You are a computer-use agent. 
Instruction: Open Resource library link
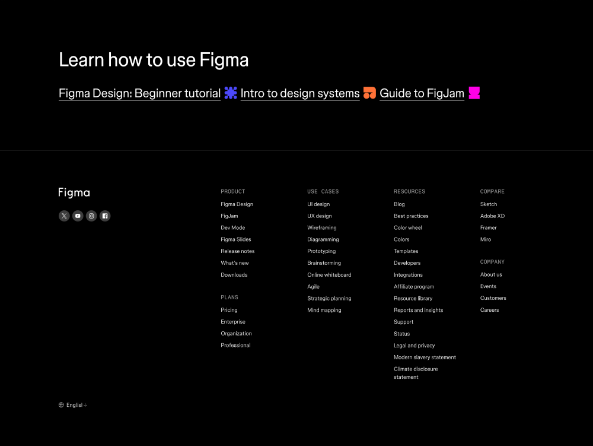(413, 298)
